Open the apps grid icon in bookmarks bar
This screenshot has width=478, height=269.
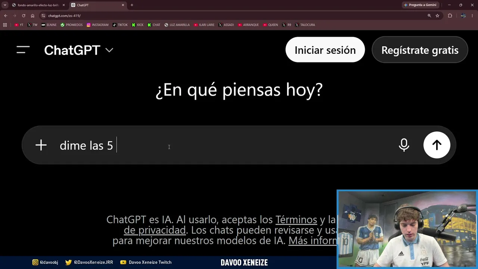pyautogui.click(x=5, y=25)
